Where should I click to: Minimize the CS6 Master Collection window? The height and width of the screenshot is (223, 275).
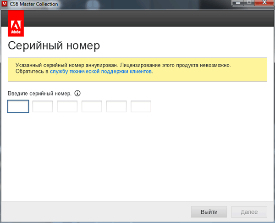(238, 3)
